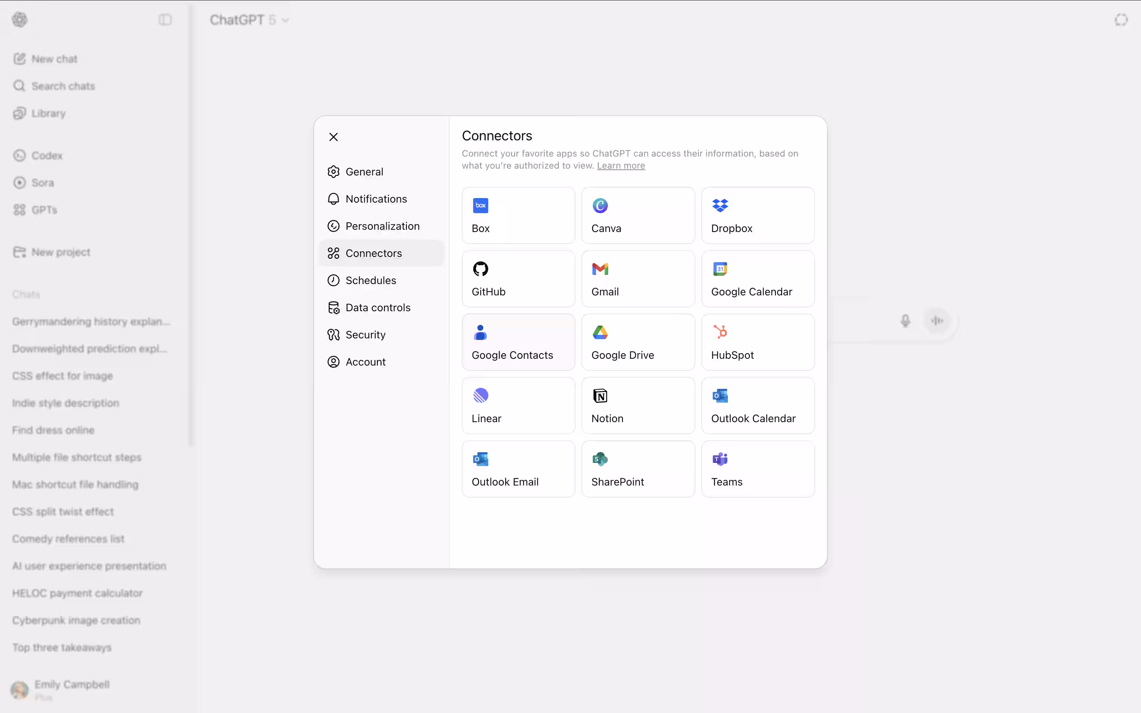Screen dimensions: 1141x713
Task: Open chat 'CSS effect for image'
Action: (62, 376)
